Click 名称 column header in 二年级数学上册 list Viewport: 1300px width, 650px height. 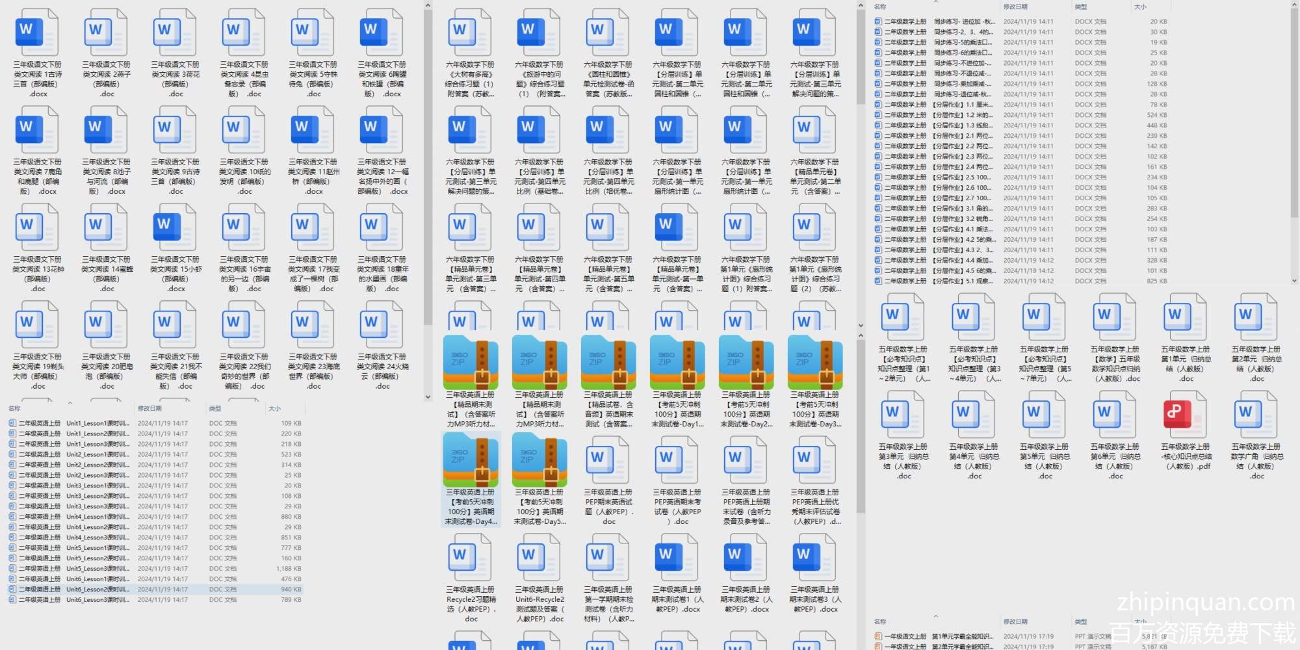pos(880,6)
